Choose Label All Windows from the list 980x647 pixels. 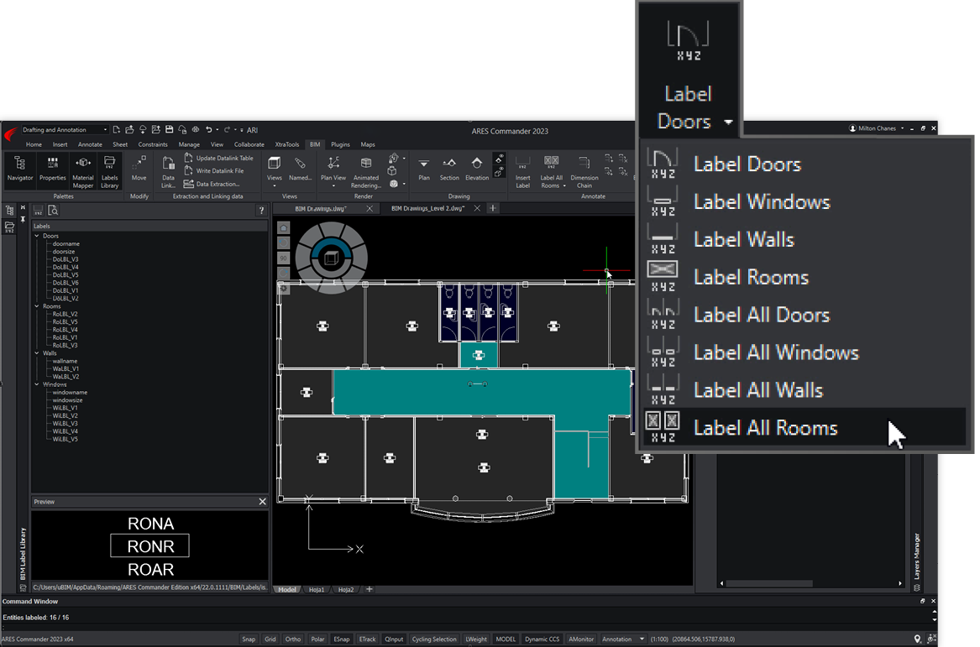pos(805,352)
